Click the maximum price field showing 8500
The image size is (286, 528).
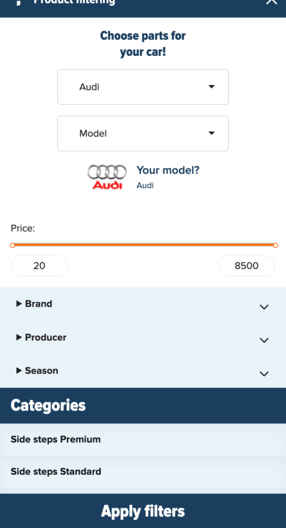pyautogui.click(x=247, y=266)
